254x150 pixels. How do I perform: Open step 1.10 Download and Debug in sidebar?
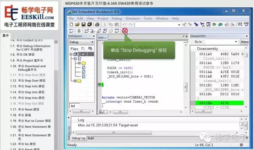pos(32,68)
